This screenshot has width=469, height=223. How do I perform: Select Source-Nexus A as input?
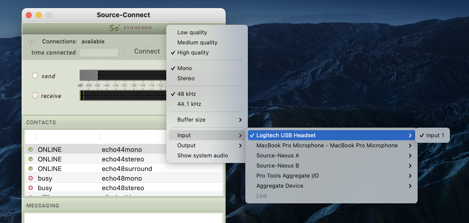click(278, 156)
